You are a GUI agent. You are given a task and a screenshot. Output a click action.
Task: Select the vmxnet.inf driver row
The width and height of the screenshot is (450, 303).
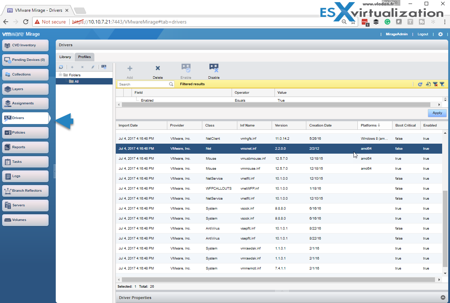pyautogui.click(x=279, y=149)
